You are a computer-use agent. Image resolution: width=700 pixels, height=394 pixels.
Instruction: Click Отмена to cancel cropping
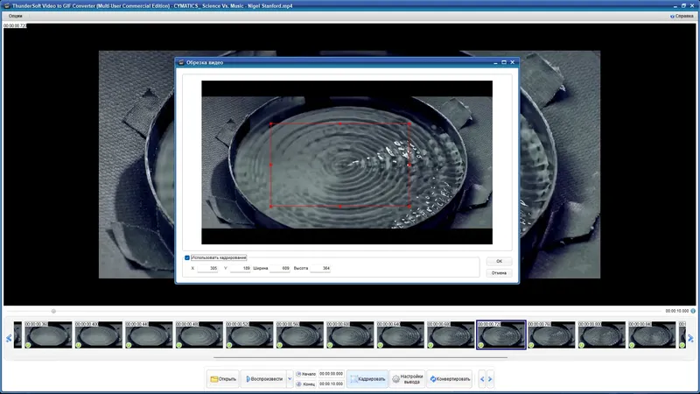point(499,273)
